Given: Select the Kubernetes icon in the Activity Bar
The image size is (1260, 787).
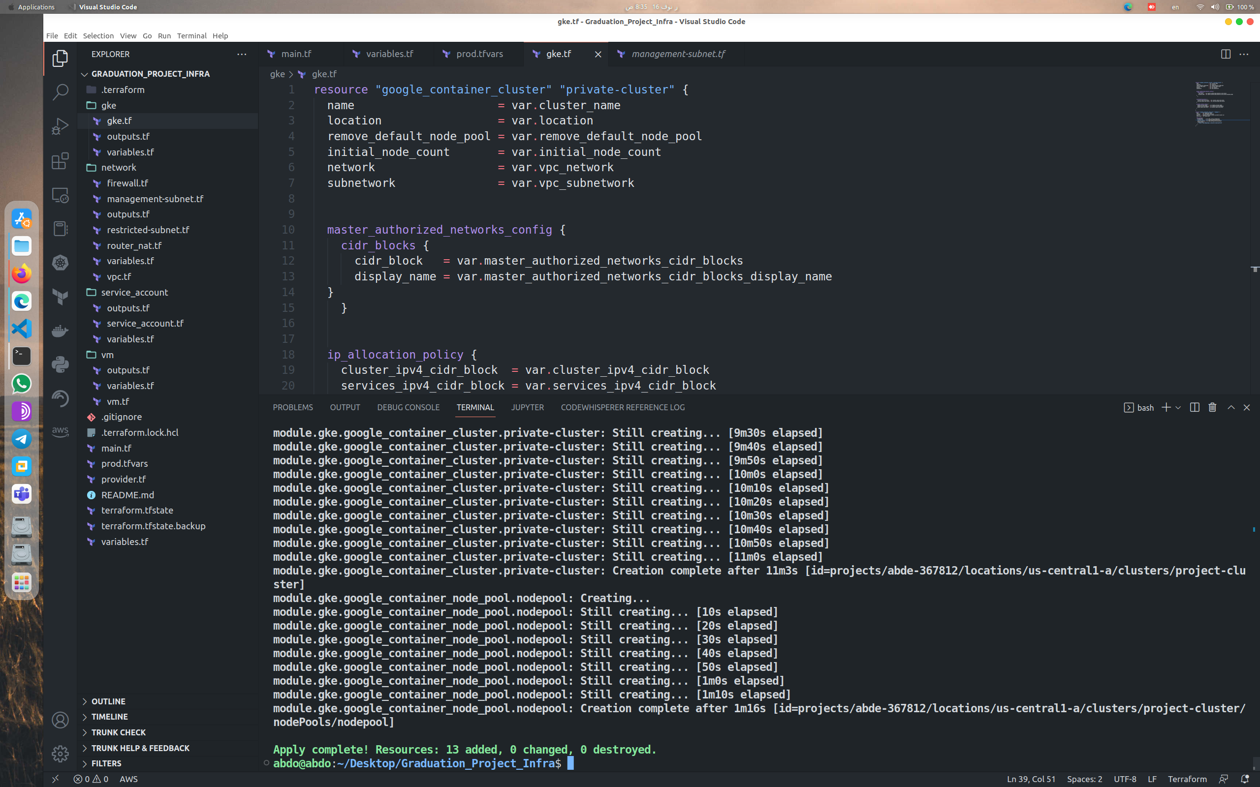Looking at the screenshot, I should (x=60, y=263).
